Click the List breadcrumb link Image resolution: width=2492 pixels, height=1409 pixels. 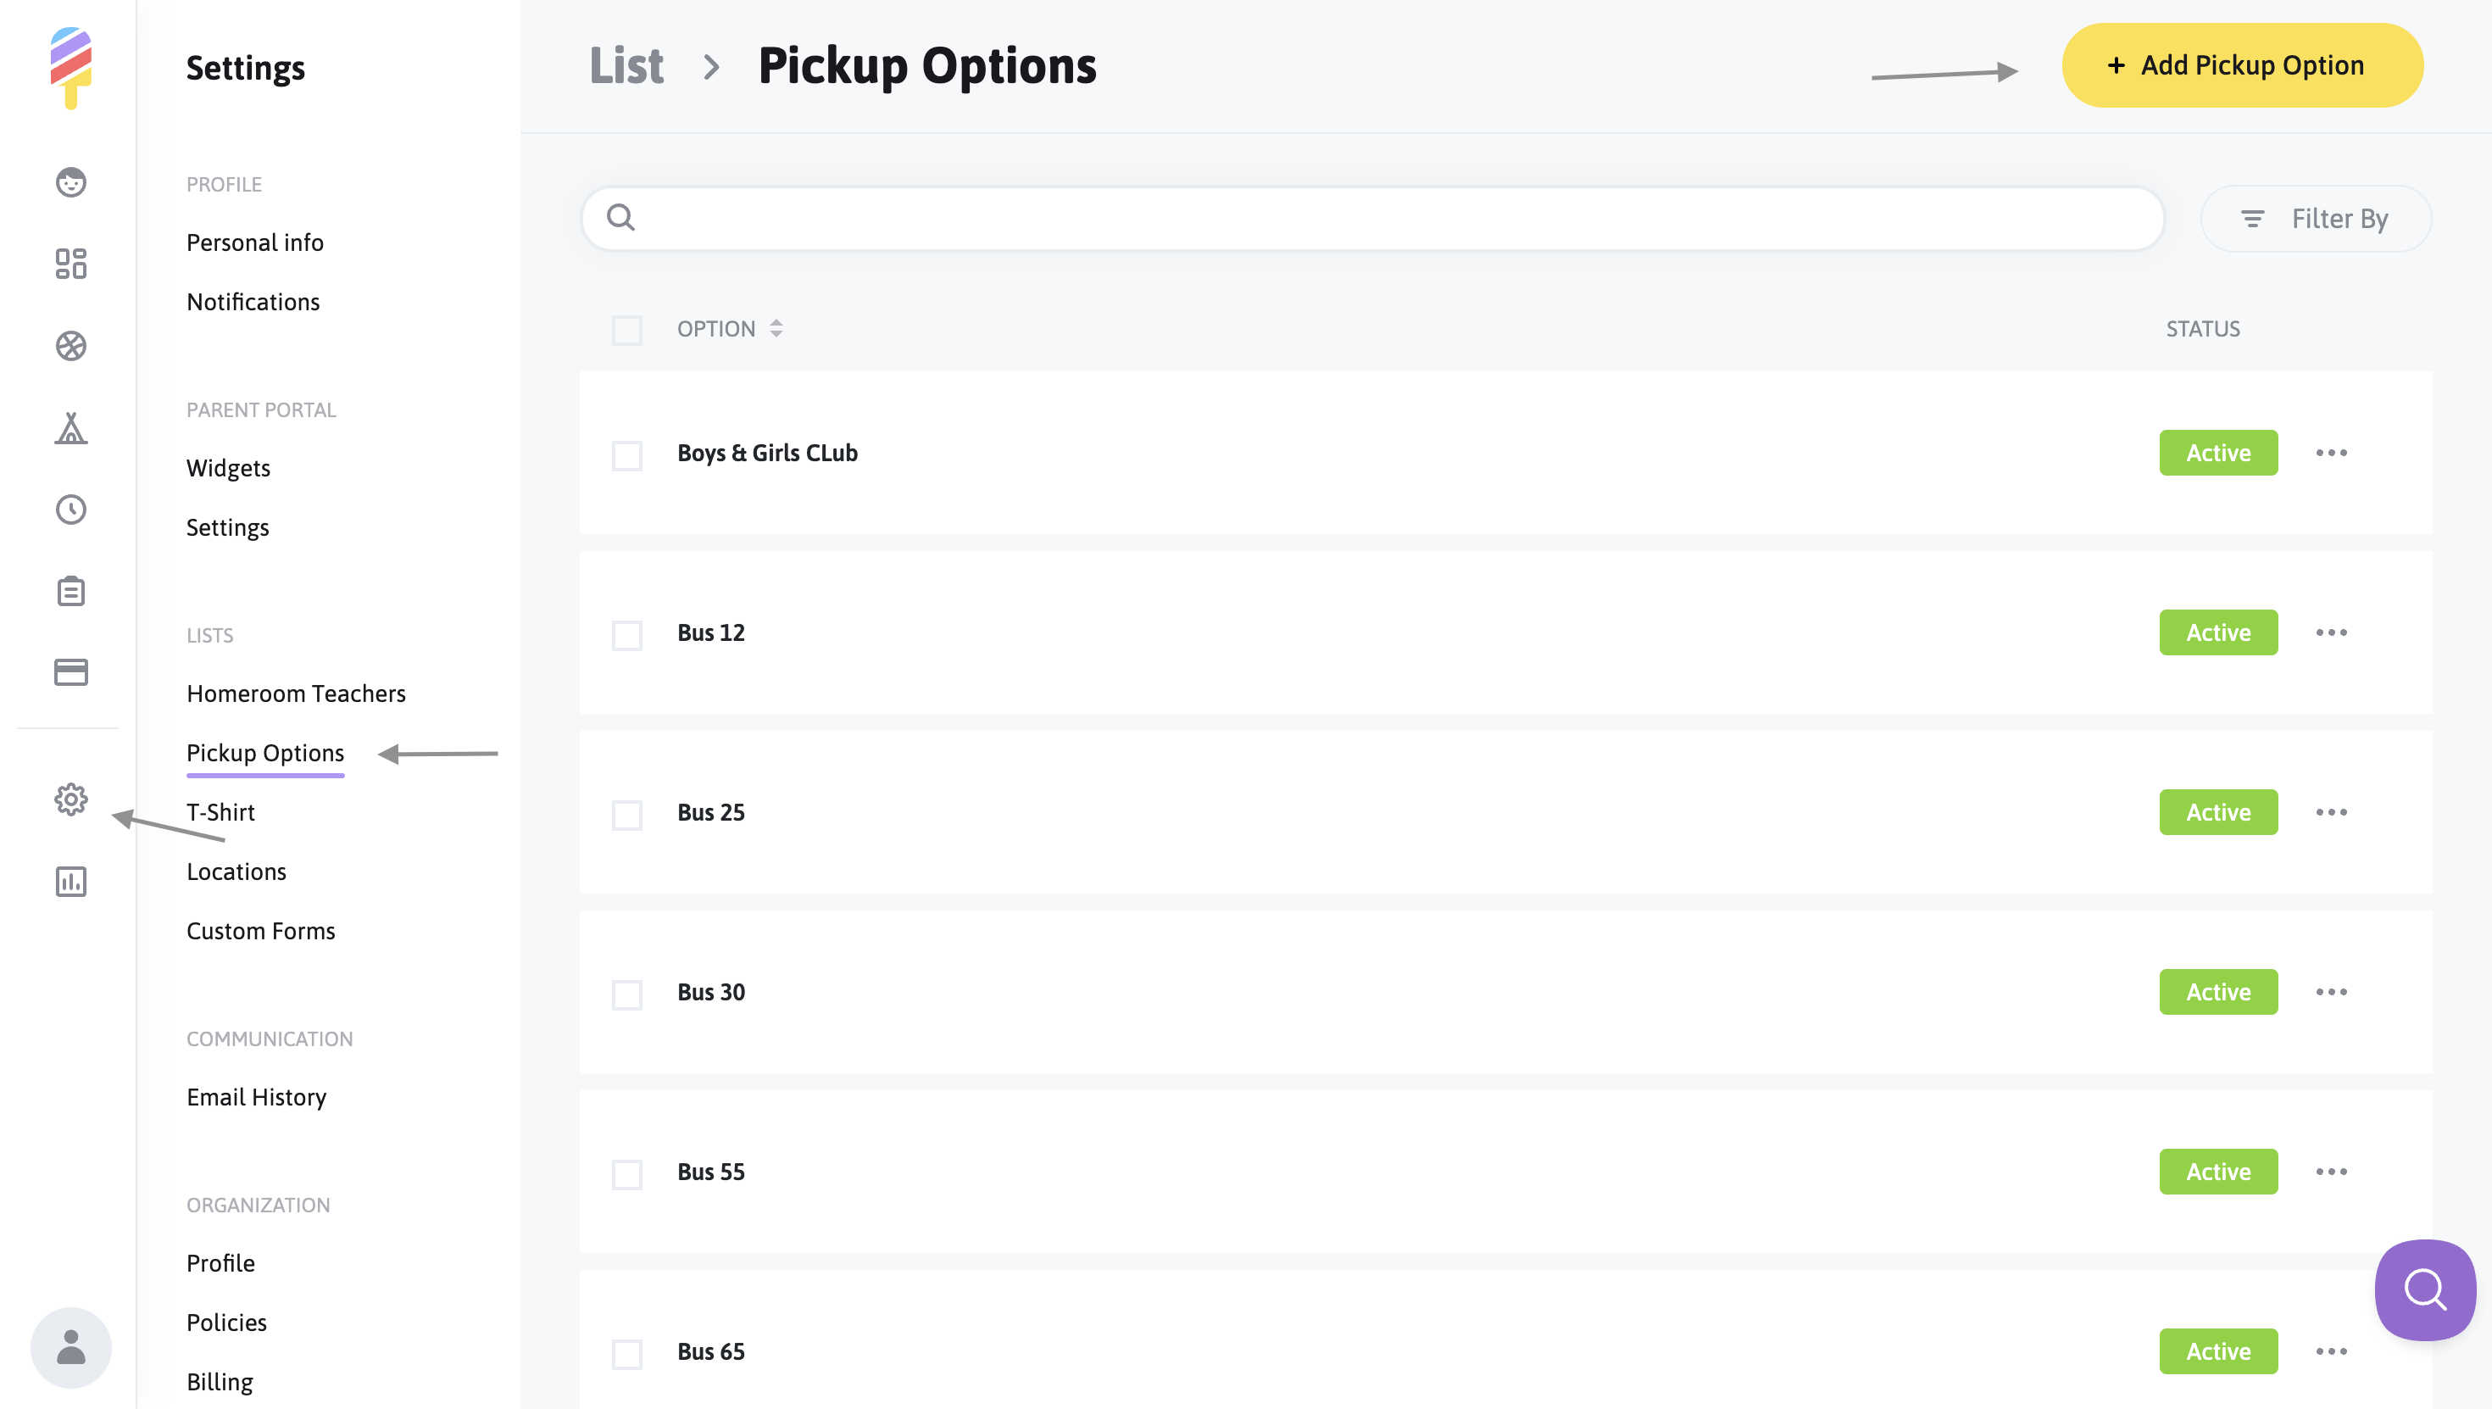point(626,66)
